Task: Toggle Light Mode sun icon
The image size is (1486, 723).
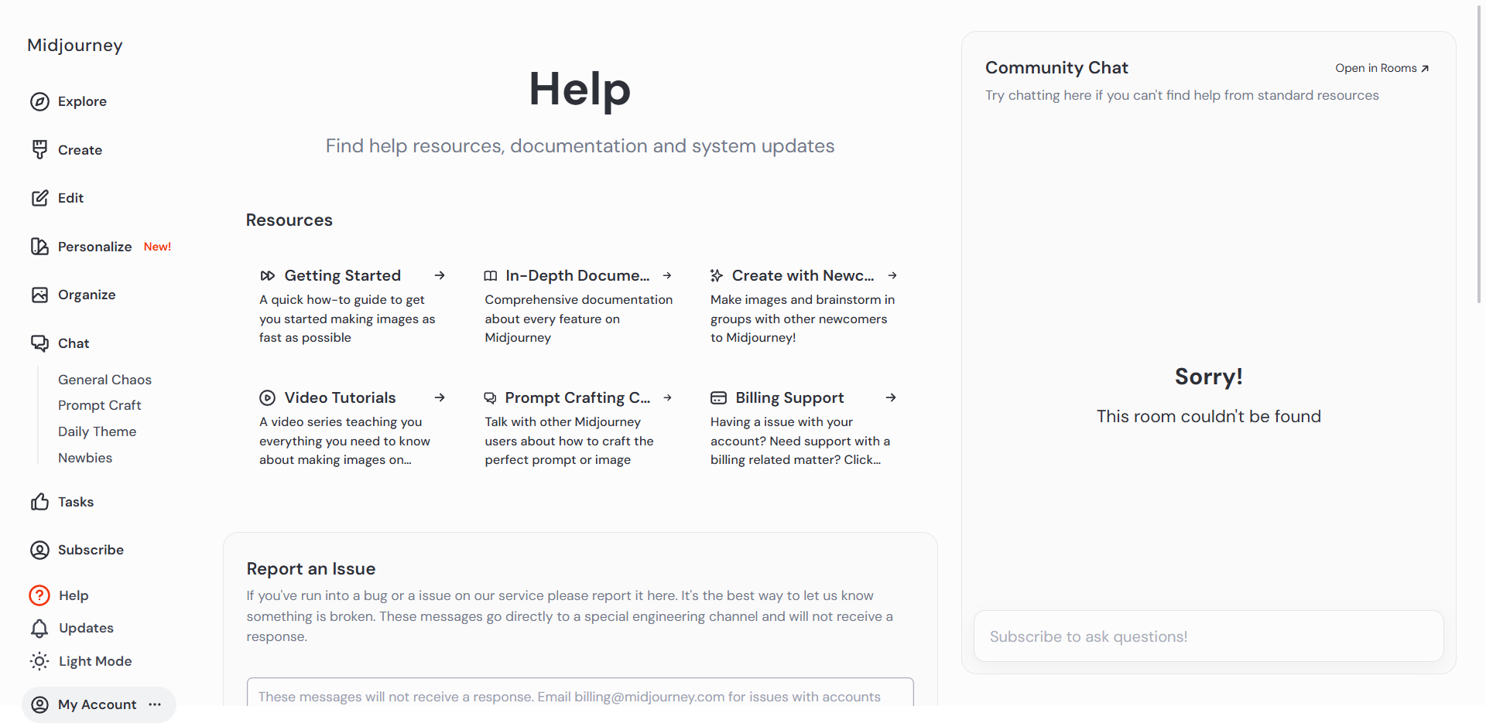Action: (39, 661)
